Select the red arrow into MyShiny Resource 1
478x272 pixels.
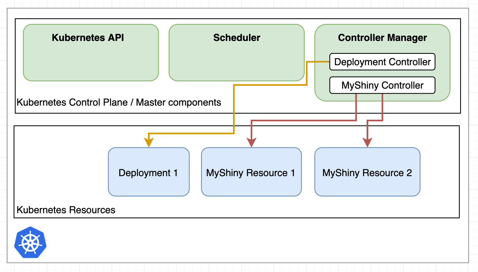click(304, 121)
